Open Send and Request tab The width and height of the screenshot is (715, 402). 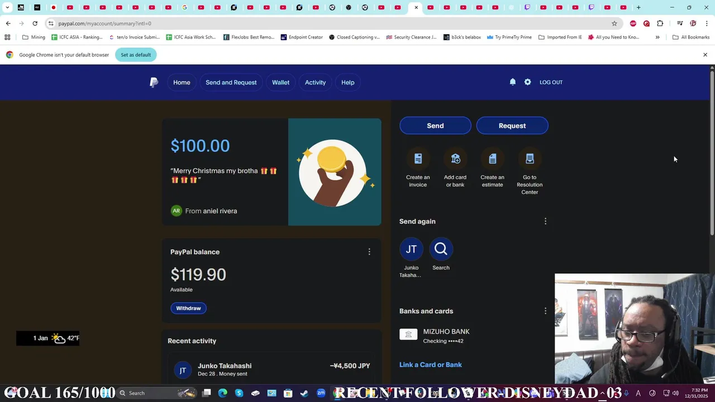click(231, 83)
